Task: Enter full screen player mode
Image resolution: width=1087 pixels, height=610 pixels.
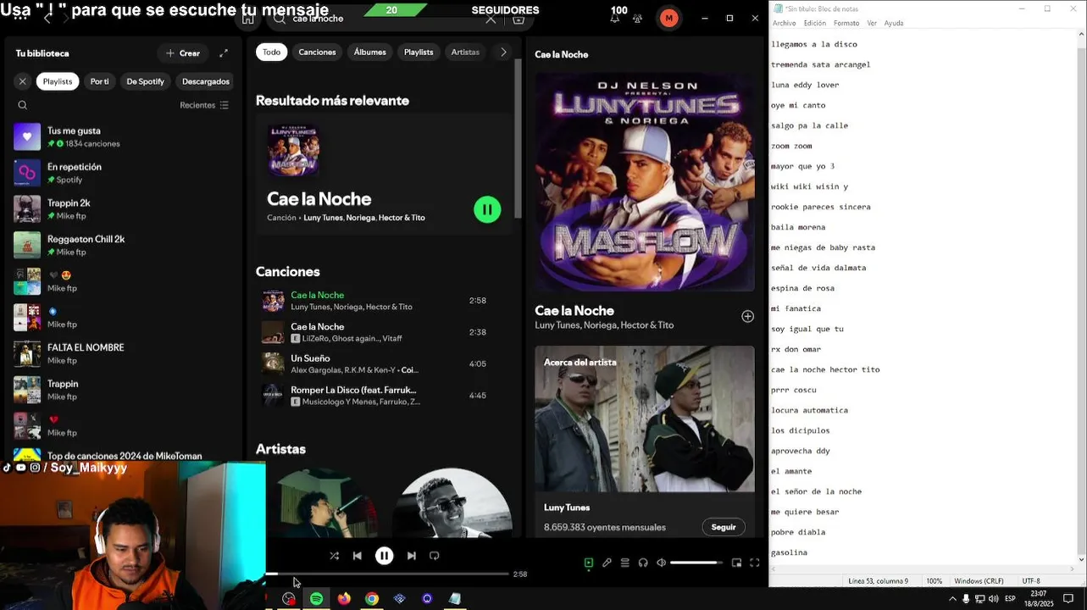Action: (754, 563)
